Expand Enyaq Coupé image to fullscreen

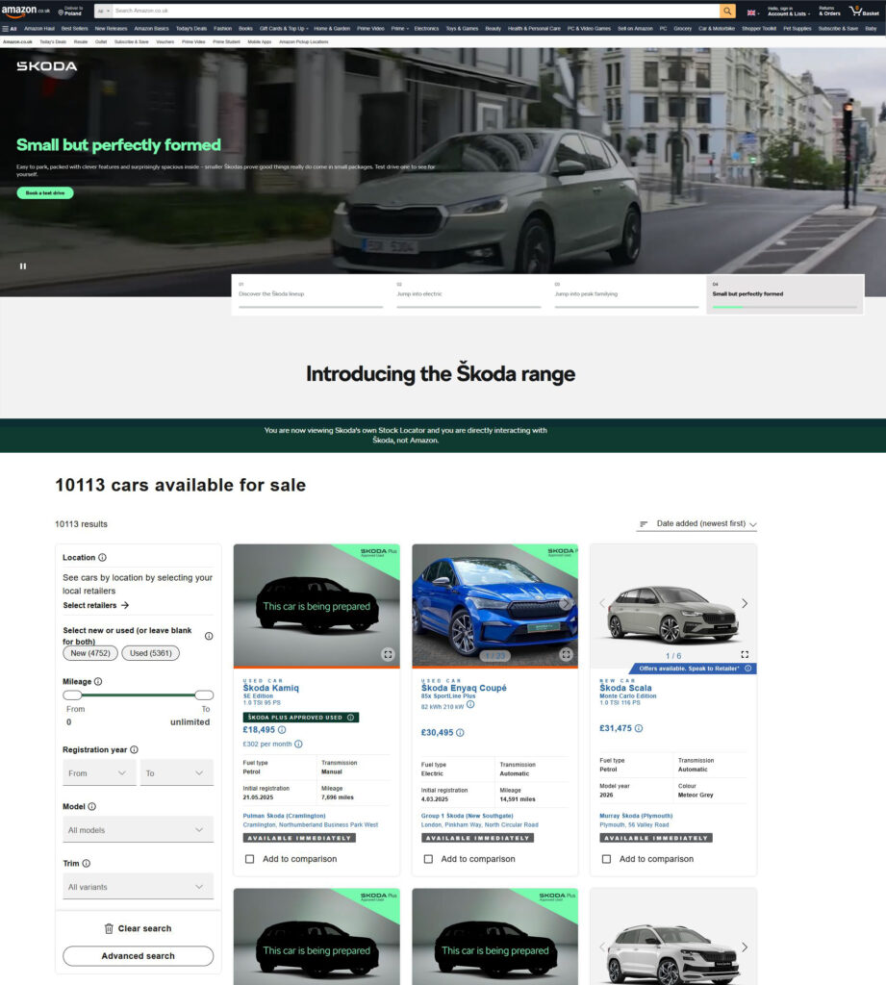pyautogui.click(x=567, y=654)
